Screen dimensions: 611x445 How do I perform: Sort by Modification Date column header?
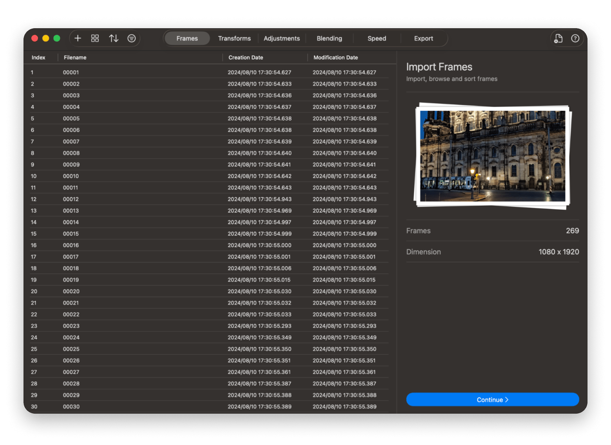(336, 58)
